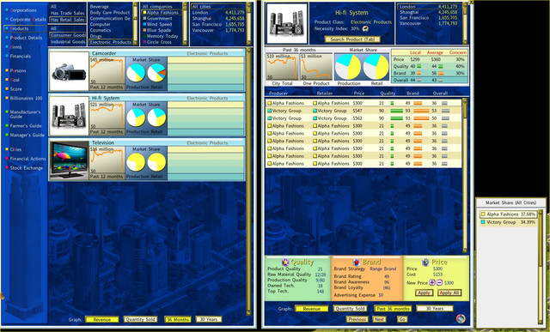Image resolution: width=550 pixels, height=332 pixels.
Task: Click Wind Speed blue color box
Action: click(x=144, y=25)
